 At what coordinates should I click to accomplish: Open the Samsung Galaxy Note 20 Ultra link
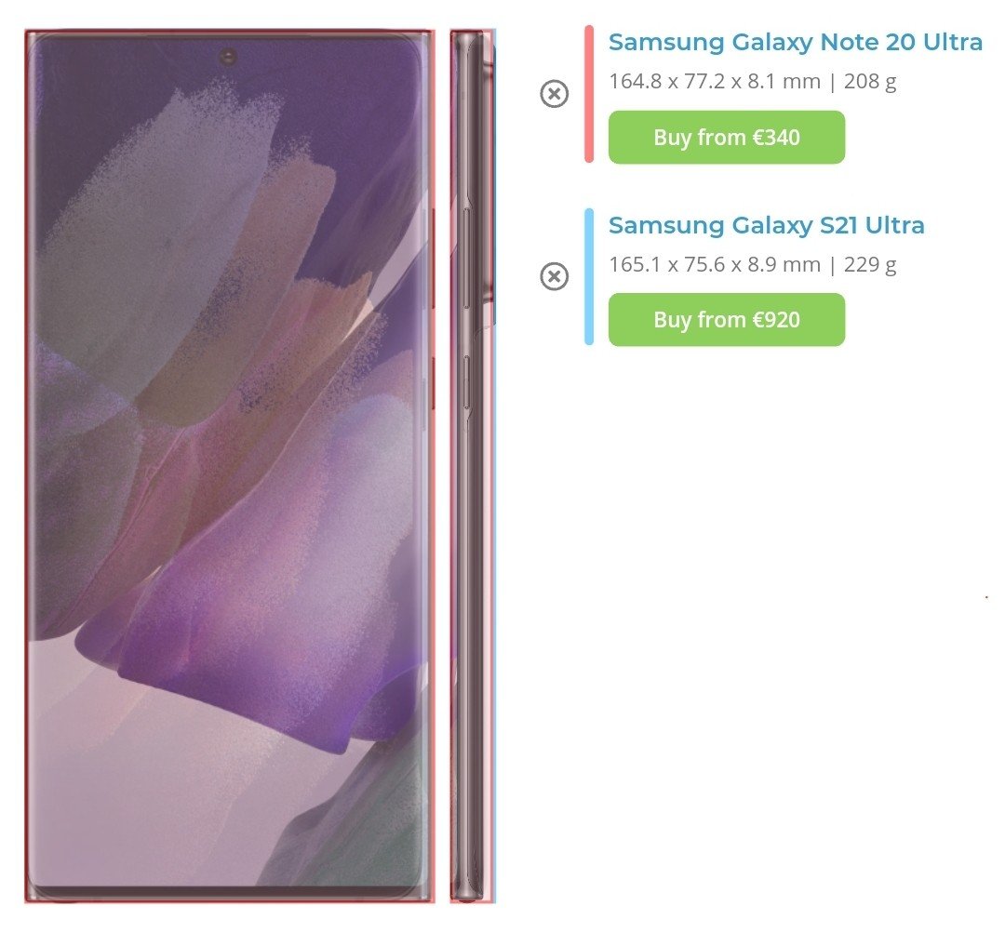tap(795, 42)
